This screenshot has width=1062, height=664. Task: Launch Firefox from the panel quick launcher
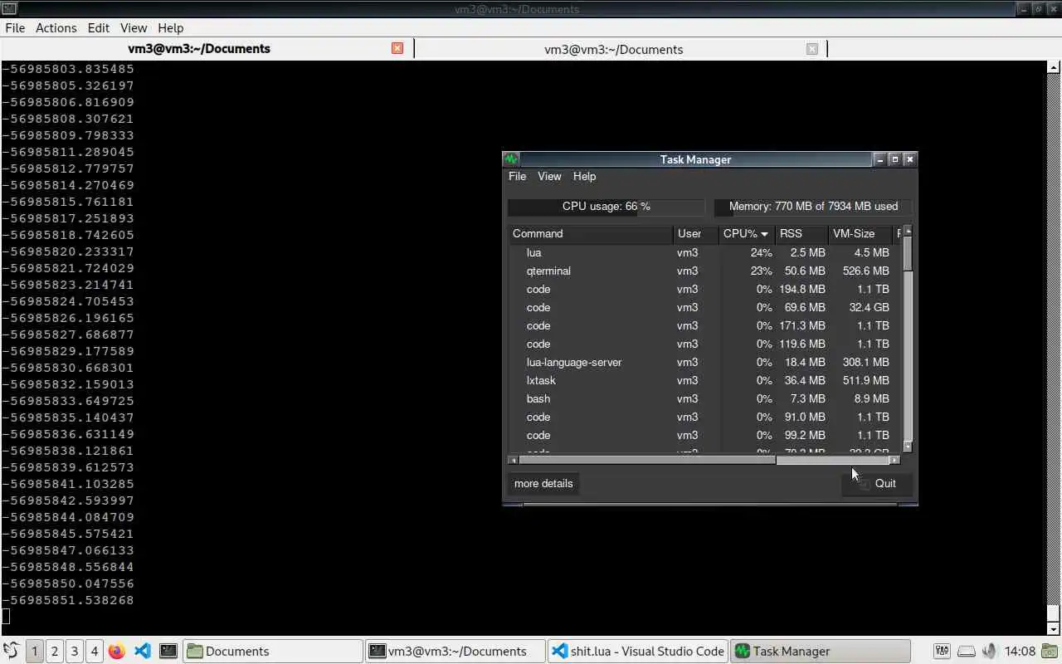point(117,651)
